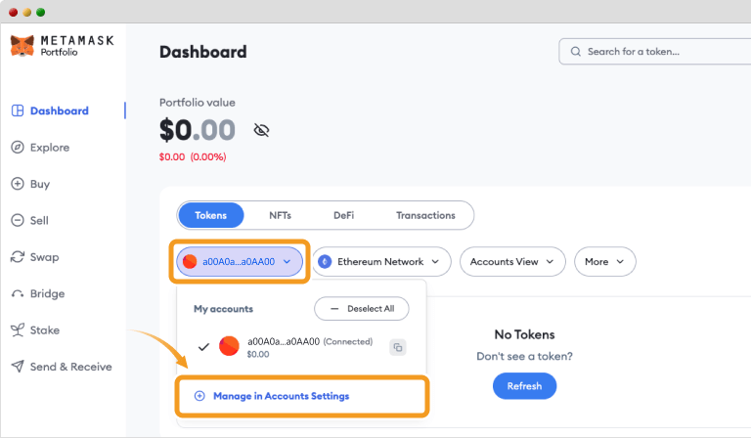Viewport: 751px width, 438px height.
Task: Switch to the NFTs tab
Action: click(281, 215)
